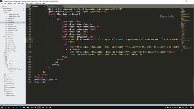Open the Preferences menu
The height and width of the screenshot is (109, 194).
point(38,3)
